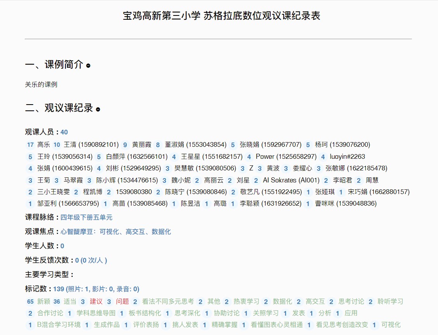Click the 65 badge next to 新颖

pos(30,302)
